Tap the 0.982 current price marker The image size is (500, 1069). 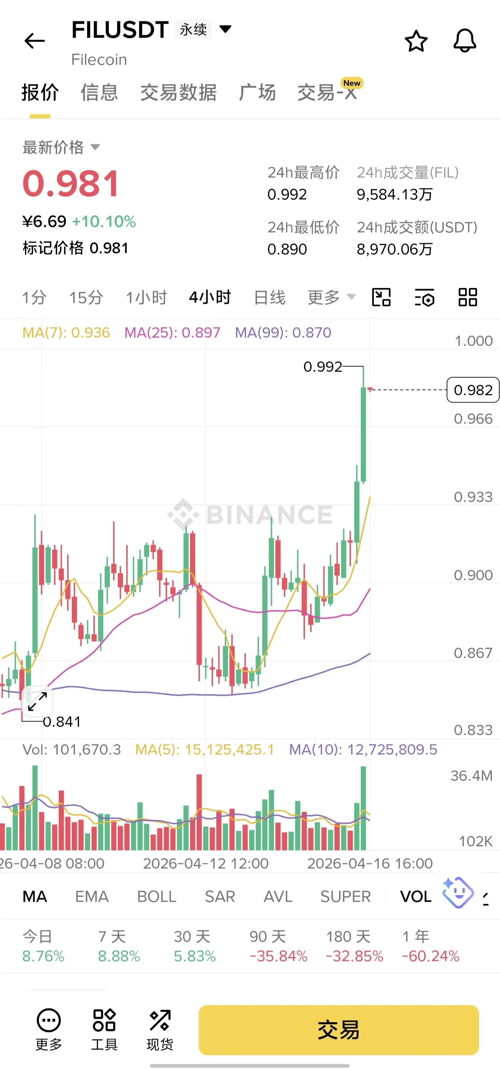pos(473,390)
